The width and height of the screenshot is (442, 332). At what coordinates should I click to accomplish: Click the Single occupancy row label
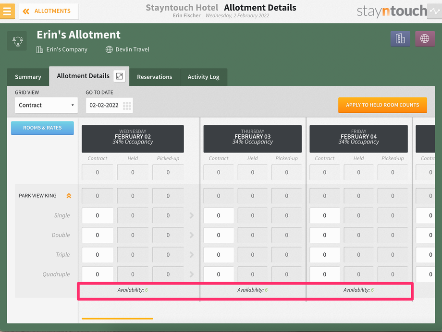[x=61, y=215]
